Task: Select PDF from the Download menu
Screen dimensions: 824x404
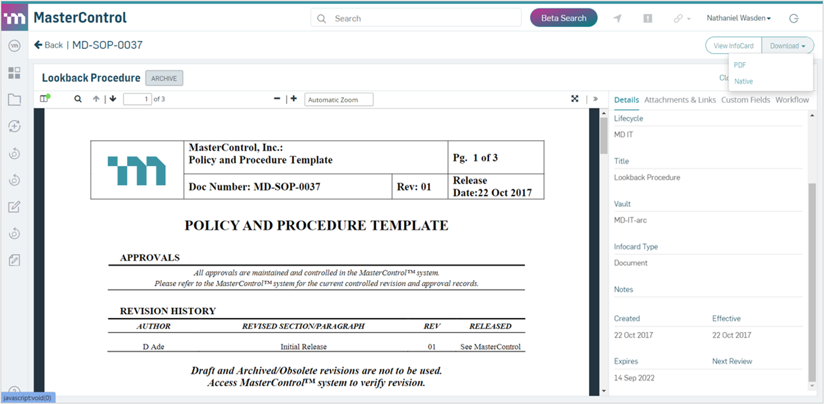Action: click(x=740, y=65)
